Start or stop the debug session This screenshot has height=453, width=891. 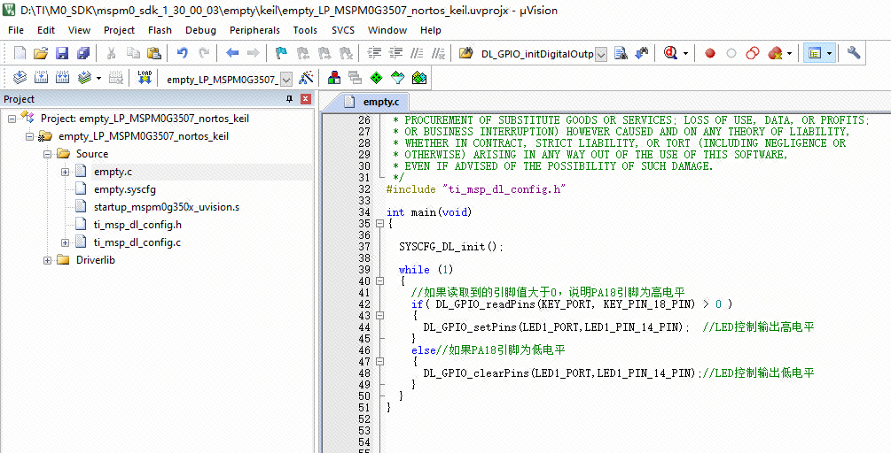pyautogui.click(x=670, y=53)
